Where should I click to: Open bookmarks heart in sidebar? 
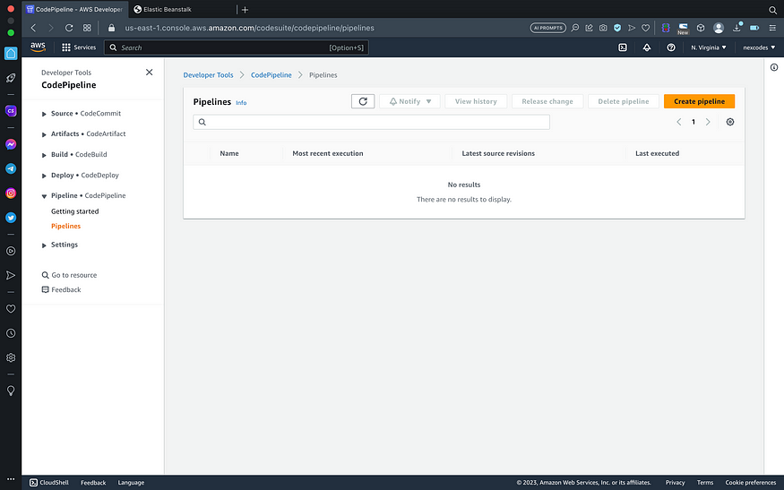click(11, 309)
